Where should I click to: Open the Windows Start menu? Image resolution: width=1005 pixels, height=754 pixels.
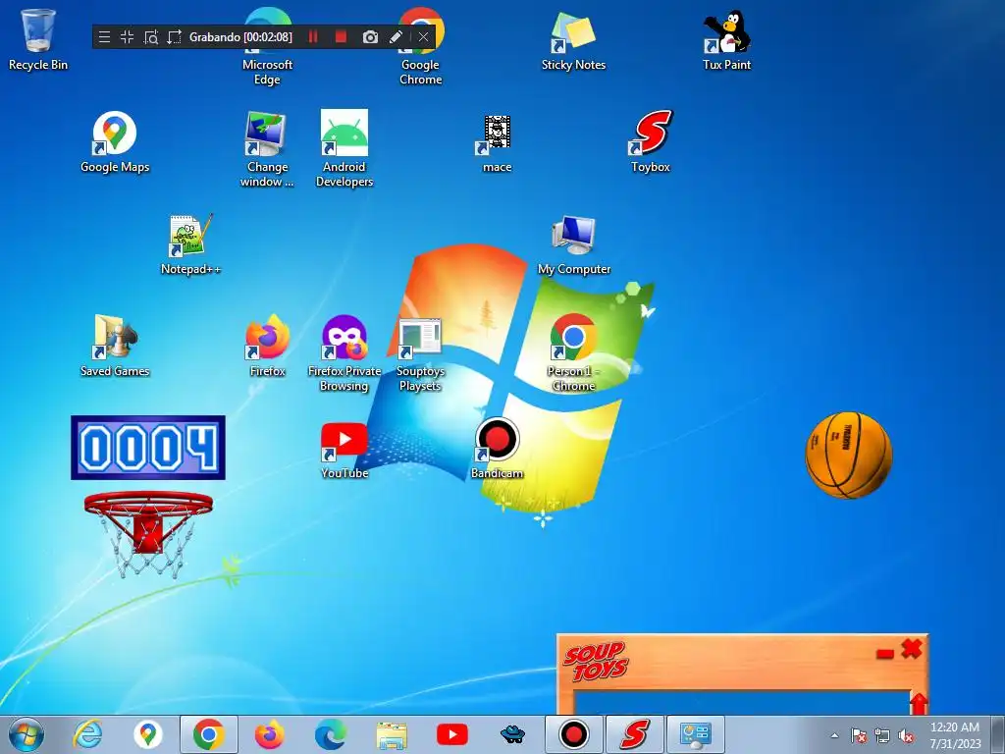coord(26,734)
